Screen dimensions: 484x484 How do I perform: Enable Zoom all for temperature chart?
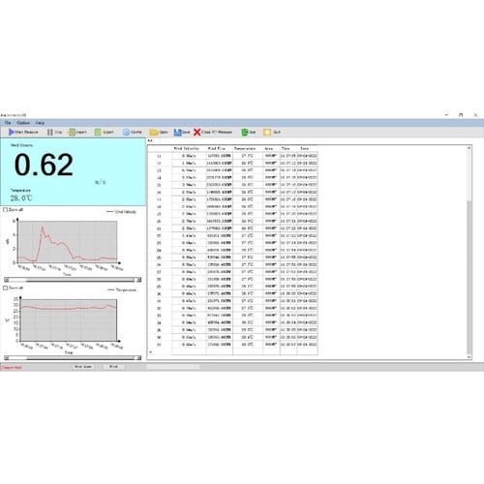5,287
